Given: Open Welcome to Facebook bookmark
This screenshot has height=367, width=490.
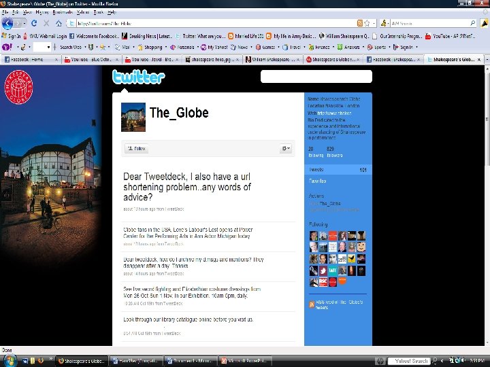Looking at the screenshot, I should (x=94, y=36).
